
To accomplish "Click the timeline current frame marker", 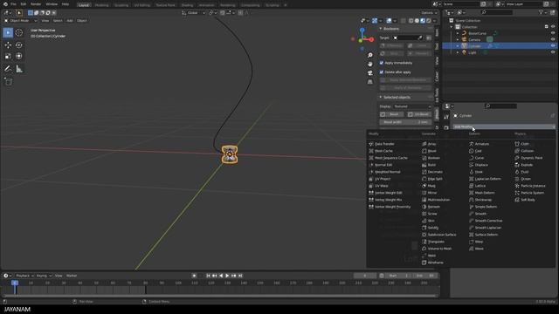I will pyautogui.click(x=15, y=283).
